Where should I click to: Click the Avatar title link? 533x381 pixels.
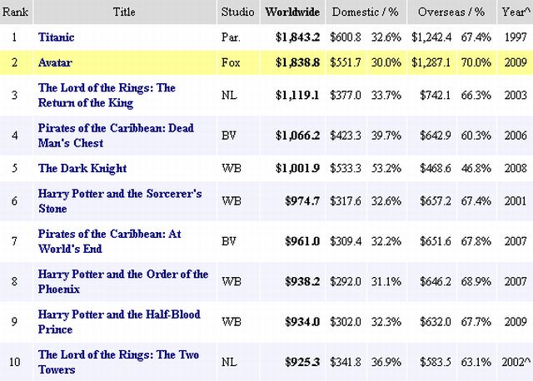[56, 62]
